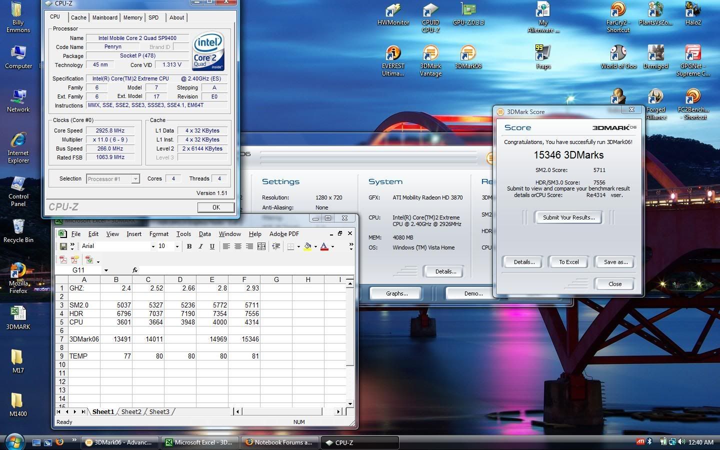This screenshot has width=720, height=450.
Task: Select the M17 folder on desktop
Action: click(17, 361)
